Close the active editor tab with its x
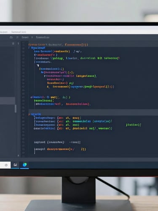The height and width of the screenshot is (211, 158). (x=32, y=37)
